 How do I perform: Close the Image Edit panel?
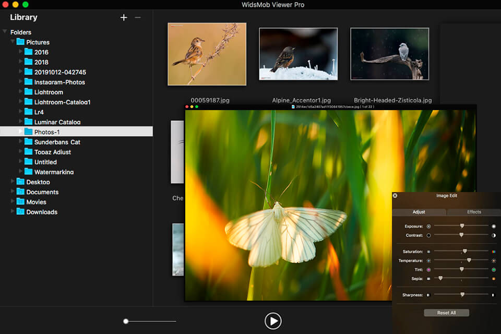click(395, 195)
